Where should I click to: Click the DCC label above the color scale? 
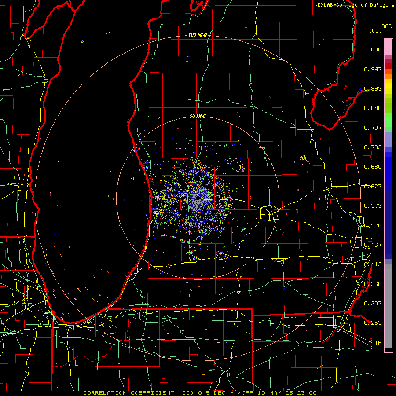(386, 26)
